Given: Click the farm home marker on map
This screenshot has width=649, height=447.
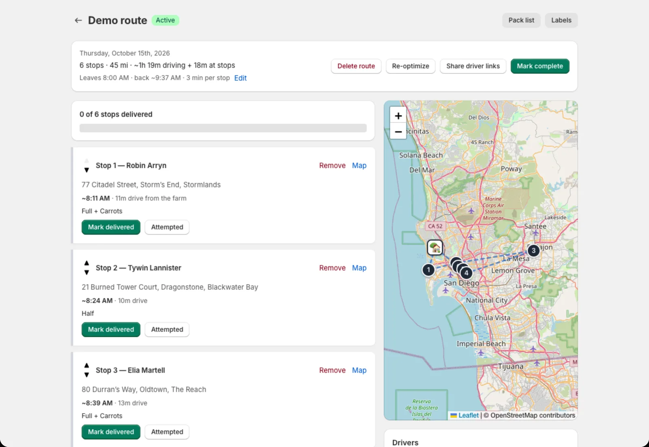Looking at the screenshot, I should [x=435, y=247].
